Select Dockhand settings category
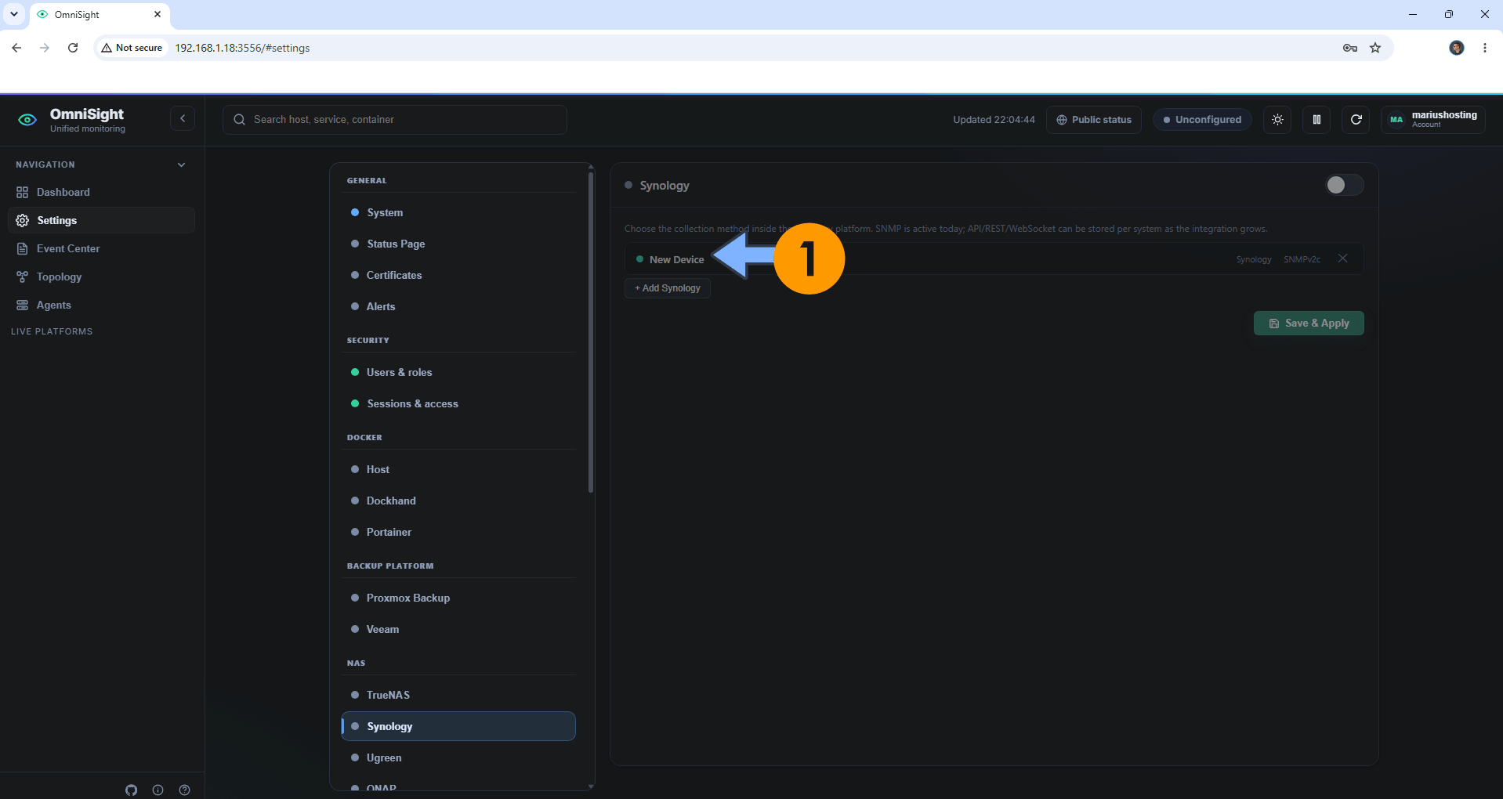 pos(458,501)
